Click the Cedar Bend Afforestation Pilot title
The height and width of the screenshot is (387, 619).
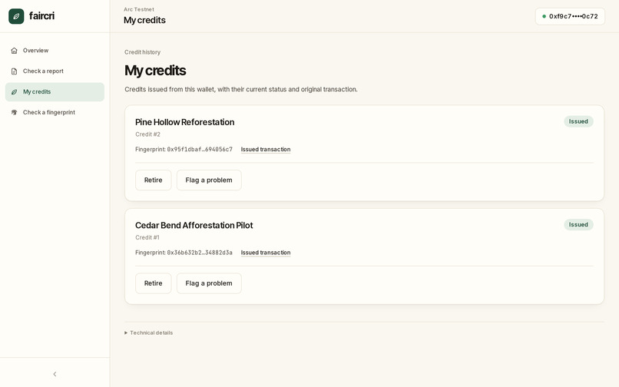click(x=194, y=225)
